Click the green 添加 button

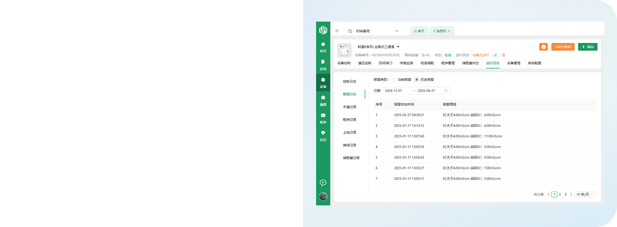(587, 46)
